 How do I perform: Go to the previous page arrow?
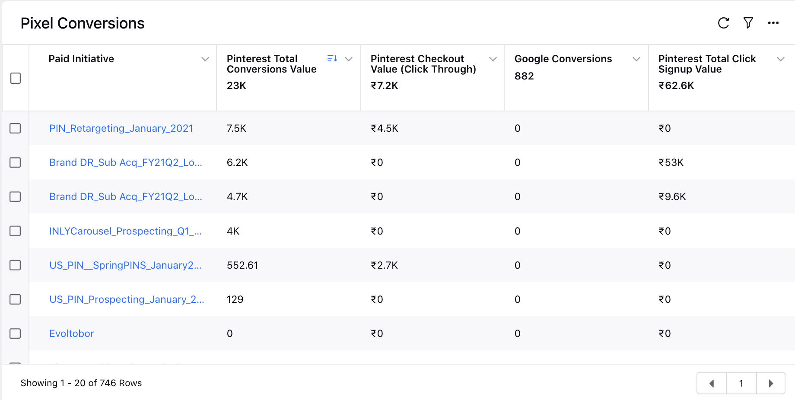(x=711, y=383)
